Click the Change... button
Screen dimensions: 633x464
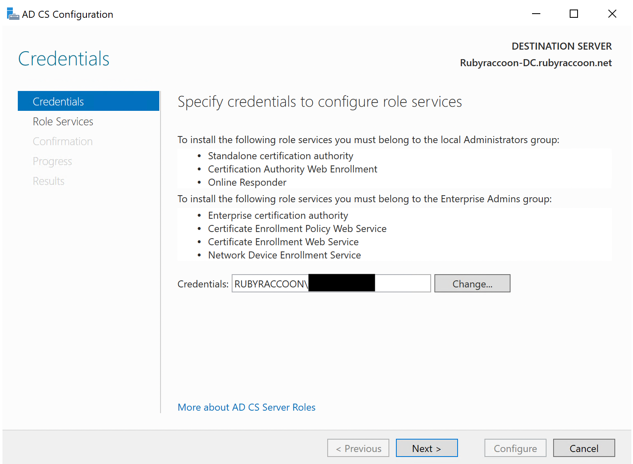tap(472, 283)
